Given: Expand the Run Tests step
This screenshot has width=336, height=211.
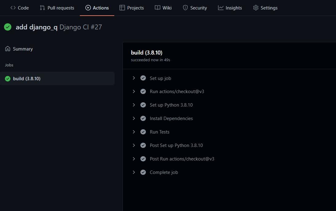Looking at the screenshot, I should click(134, 132).
